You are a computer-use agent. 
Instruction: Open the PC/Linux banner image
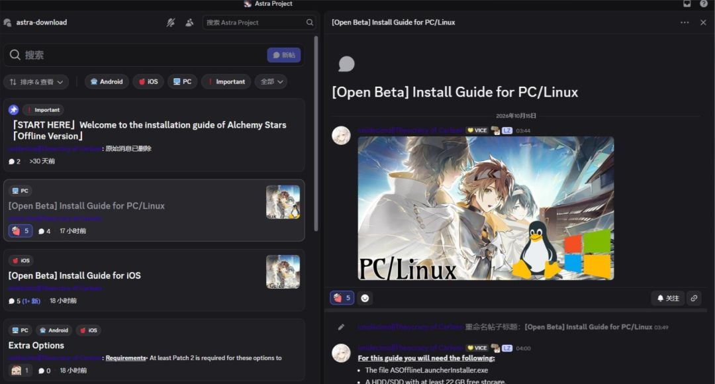tap(486, 209)
